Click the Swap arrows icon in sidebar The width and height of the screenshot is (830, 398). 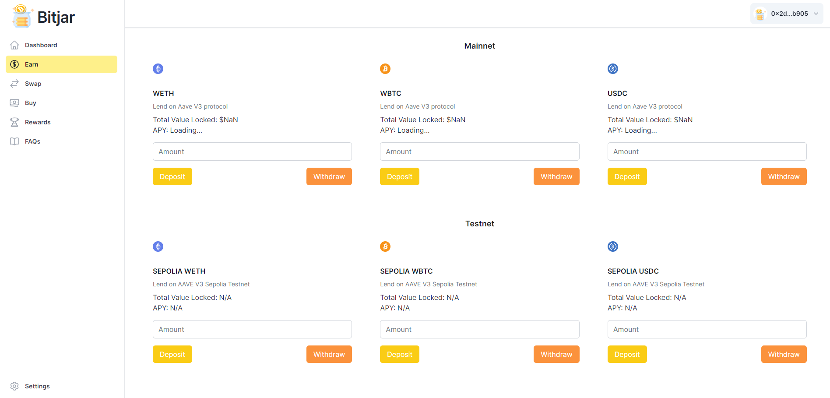(14, 84)
